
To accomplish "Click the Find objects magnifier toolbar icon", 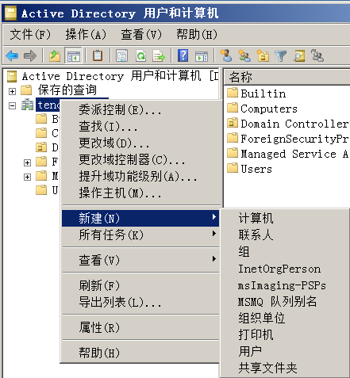I will [x=299, y=55].
